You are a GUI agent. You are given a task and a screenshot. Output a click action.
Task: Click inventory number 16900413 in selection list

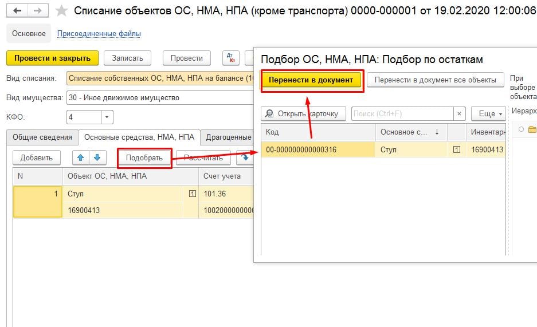click(487, 149)
